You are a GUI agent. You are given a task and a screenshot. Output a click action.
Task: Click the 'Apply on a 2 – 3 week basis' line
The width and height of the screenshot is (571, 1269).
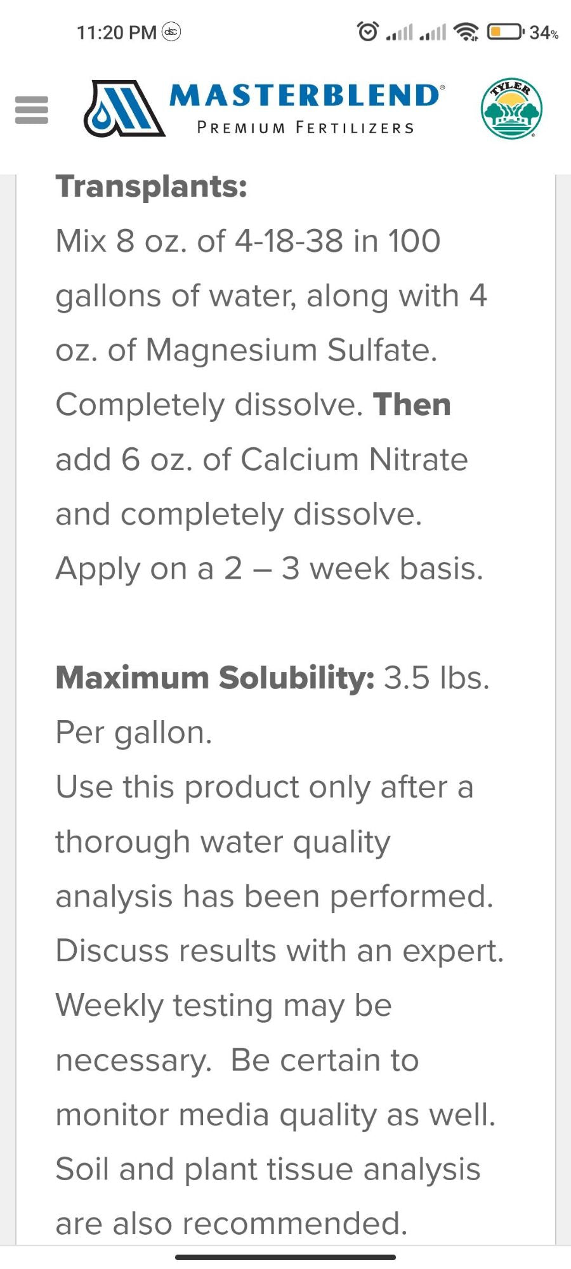pos(269,569)
